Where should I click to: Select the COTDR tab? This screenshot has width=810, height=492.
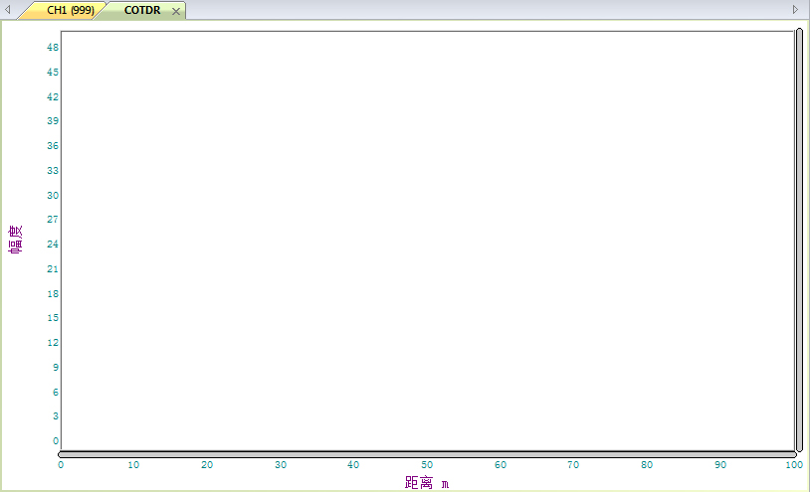point(142,10)
